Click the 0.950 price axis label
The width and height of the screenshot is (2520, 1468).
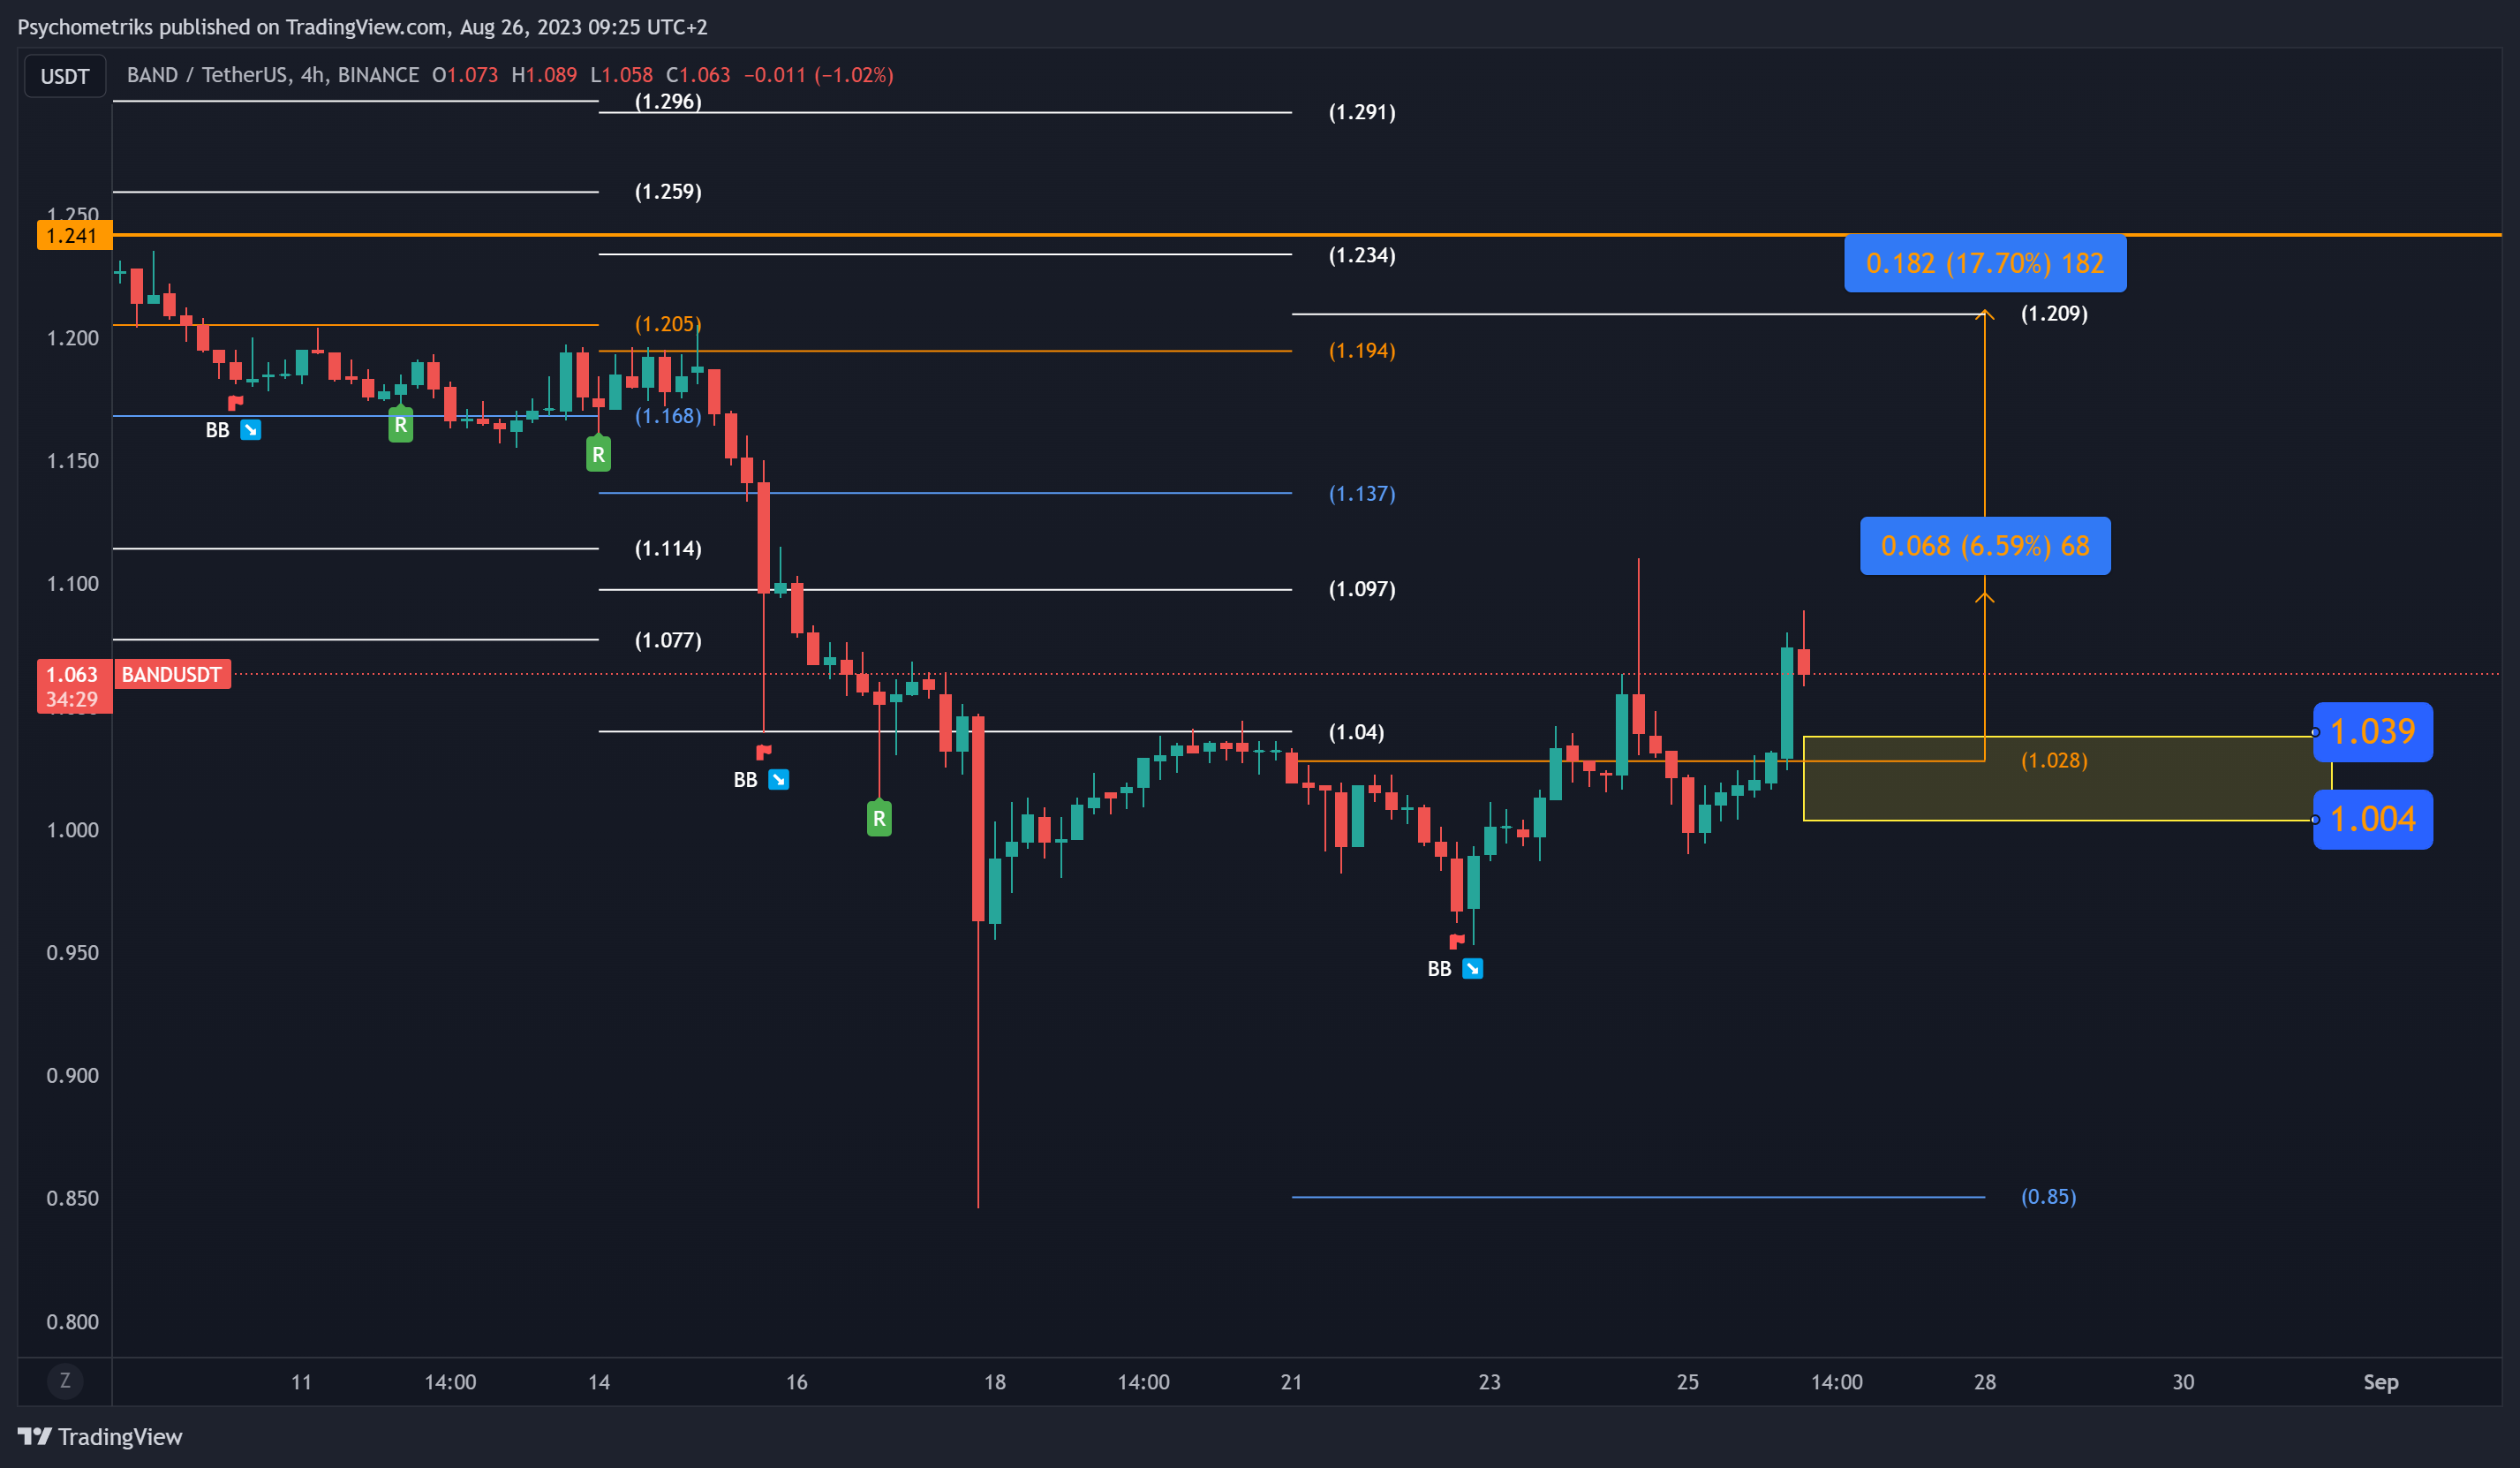pos(73,953)
